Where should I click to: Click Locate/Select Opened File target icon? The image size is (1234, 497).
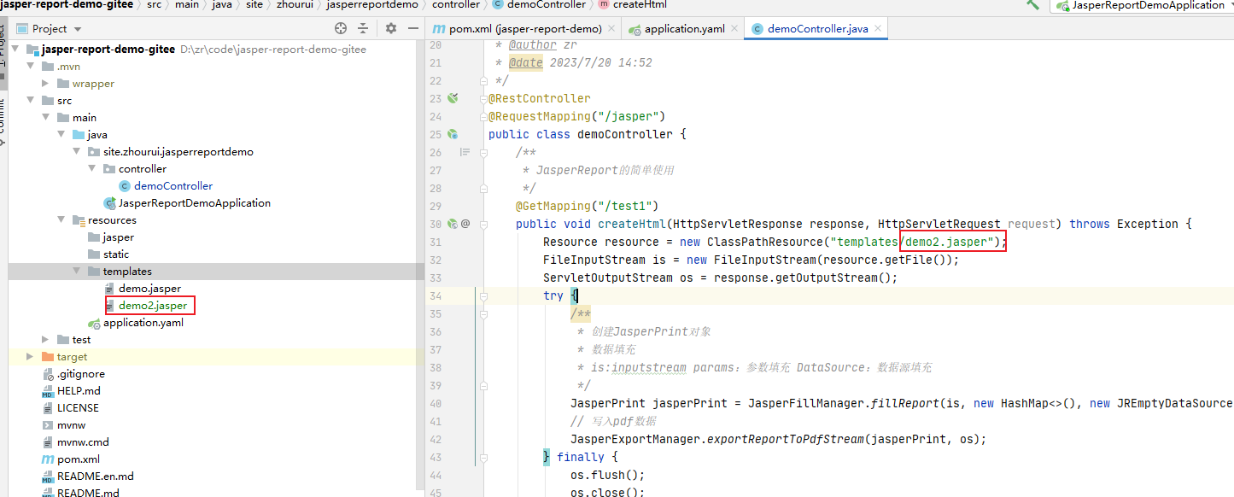[x=341, y=28]
